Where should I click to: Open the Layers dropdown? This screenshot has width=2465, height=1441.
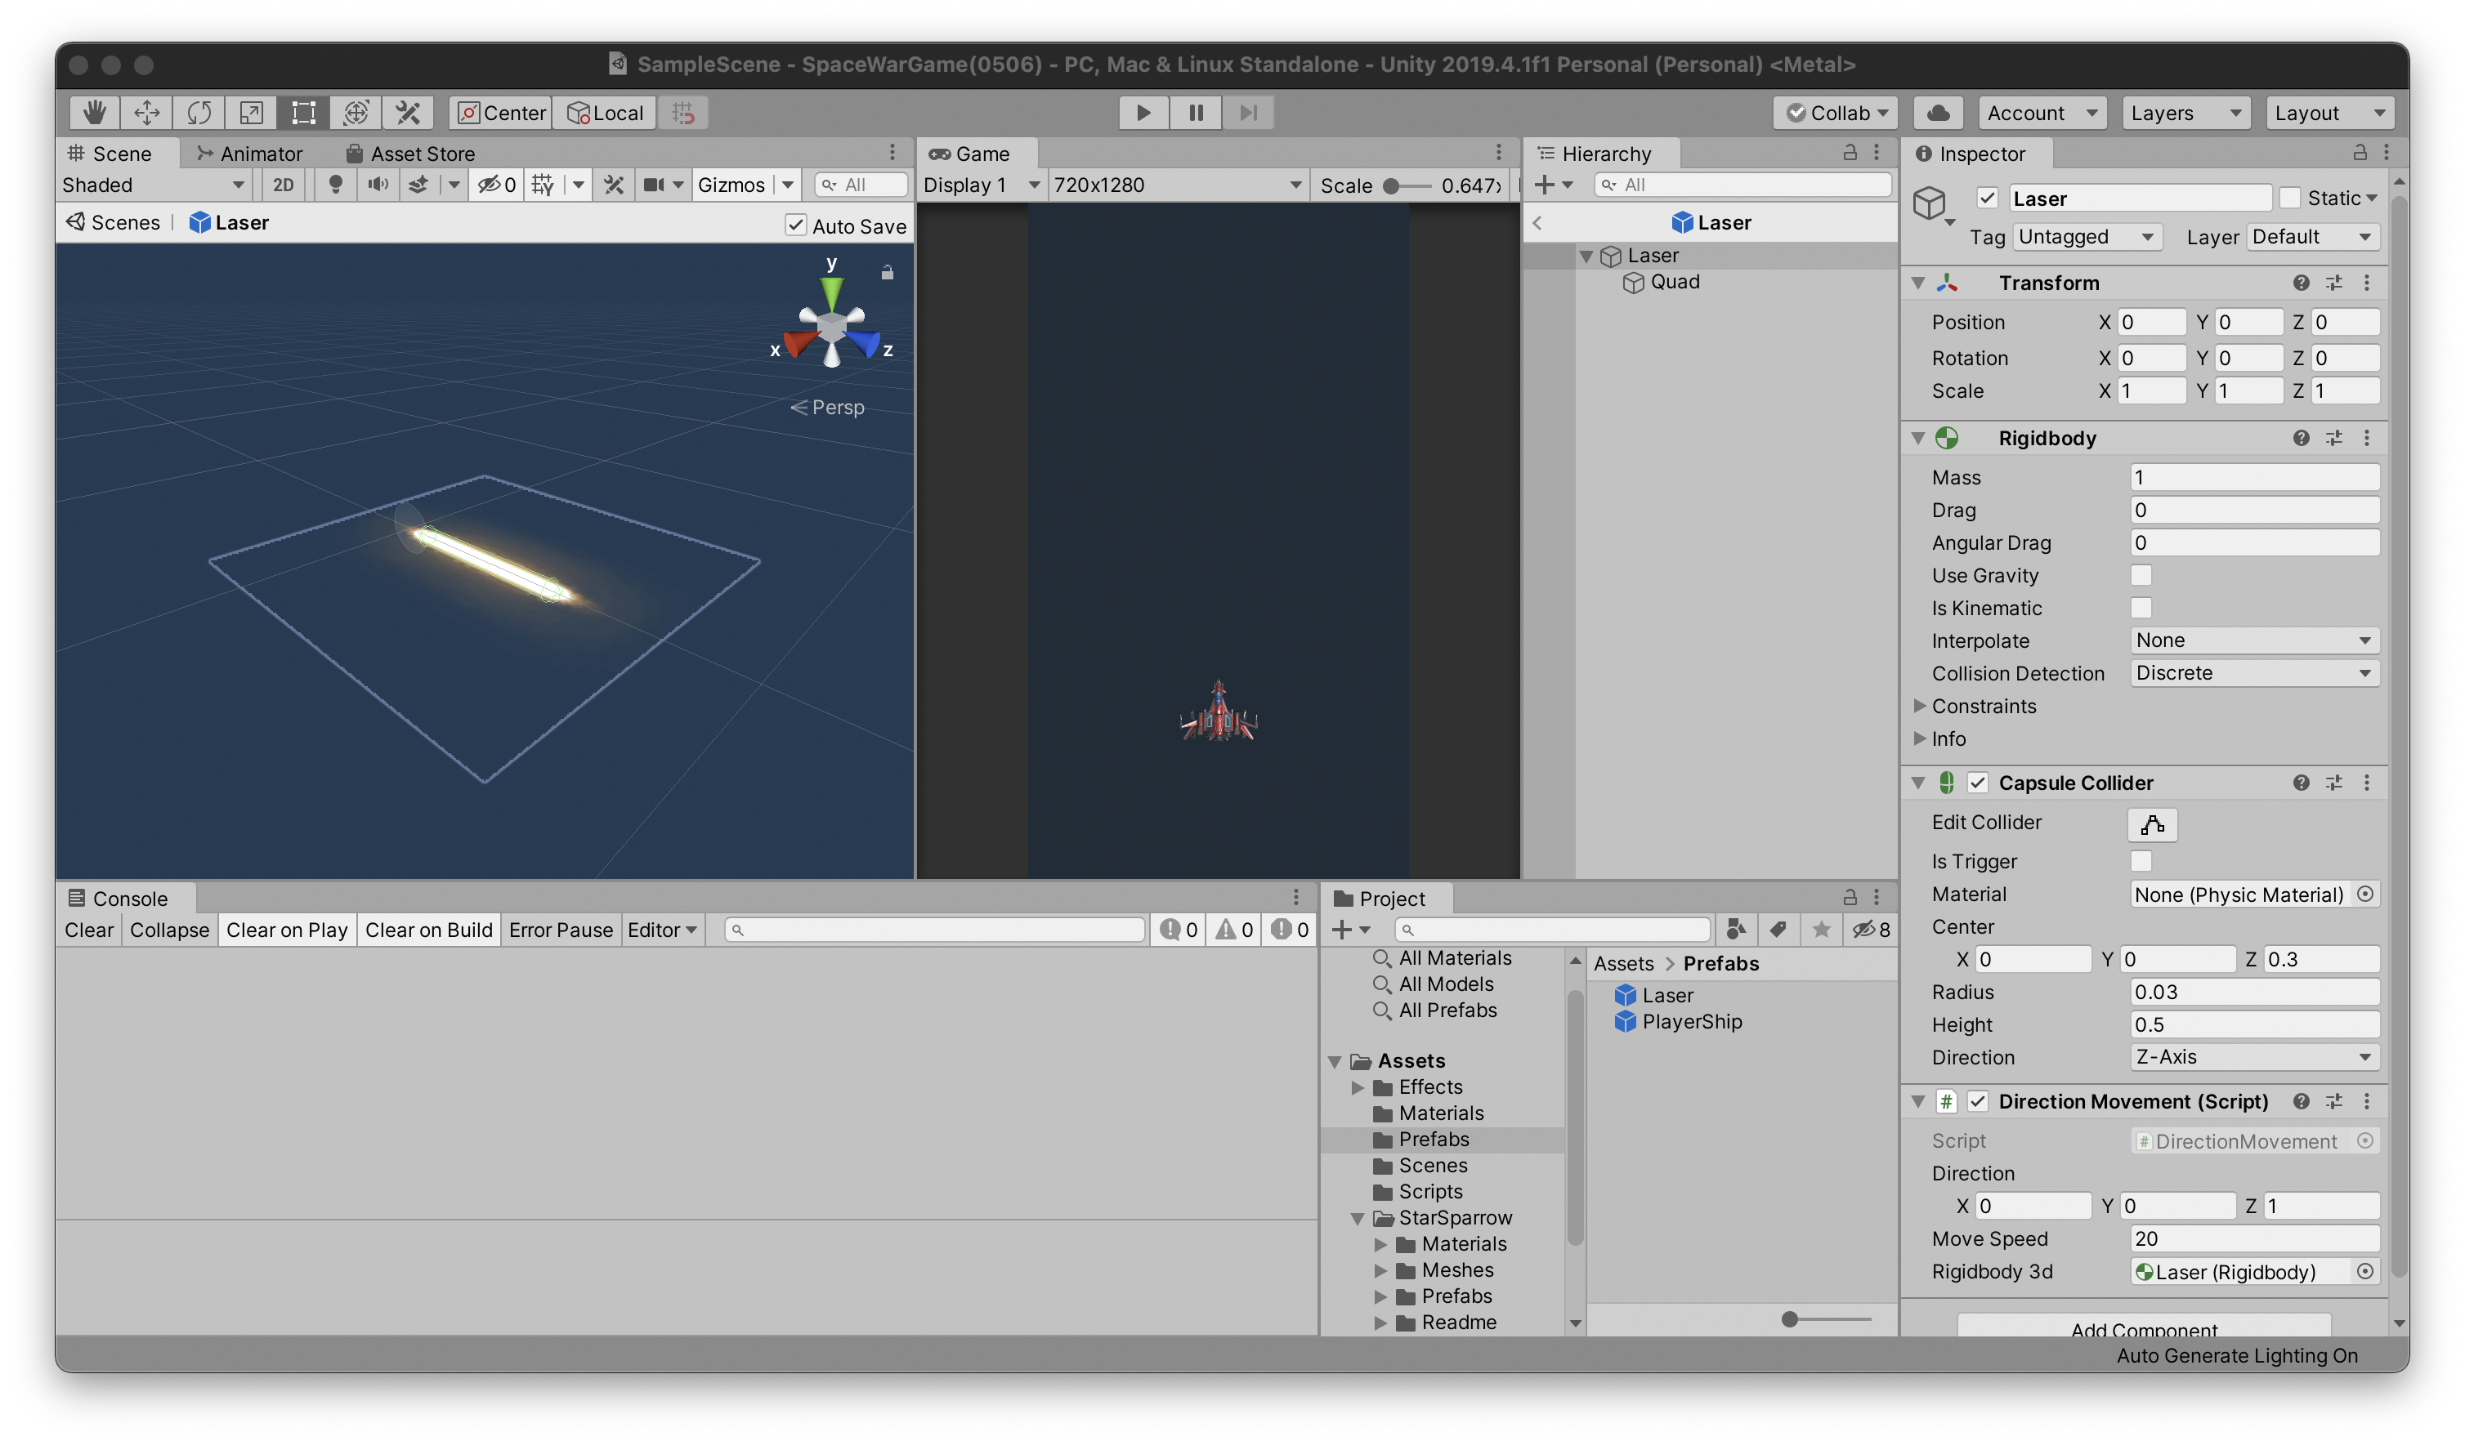click(2185, 113)
